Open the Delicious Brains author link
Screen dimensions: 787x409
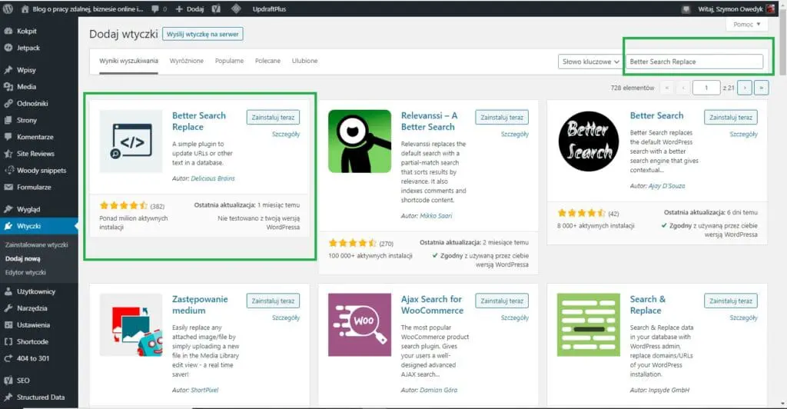[x=213, y=178]
